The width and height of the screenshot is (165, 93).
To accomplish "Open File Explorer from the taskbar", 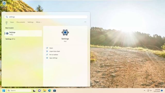I will point(45,91).
